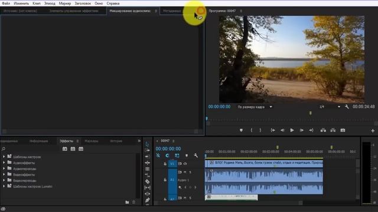
Task: Filter by 32-bit Color effects icon
Action: coord(73,149)
